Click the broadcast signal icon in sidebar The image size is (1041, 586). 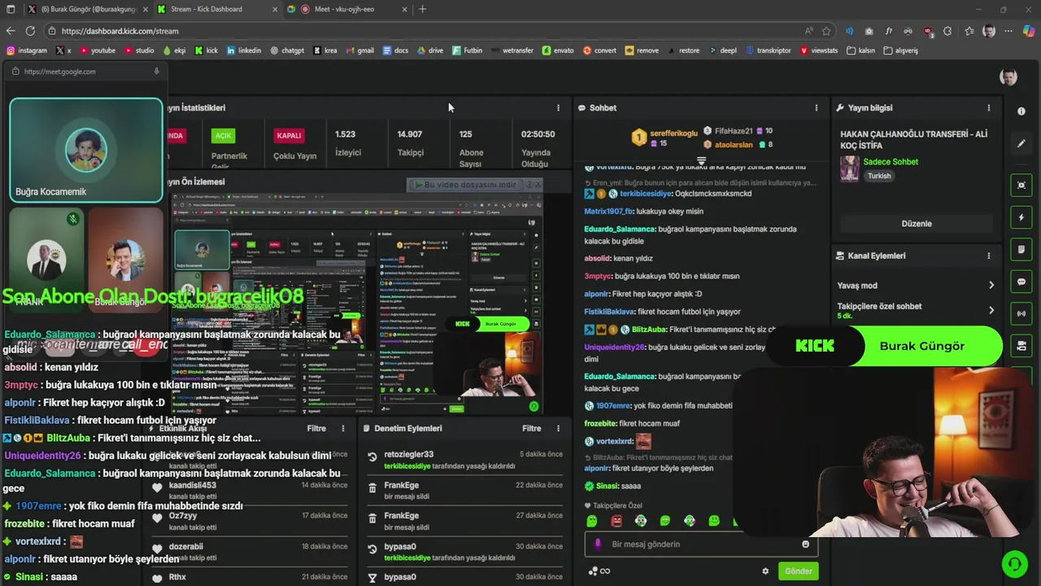[x=1021, y=313]
